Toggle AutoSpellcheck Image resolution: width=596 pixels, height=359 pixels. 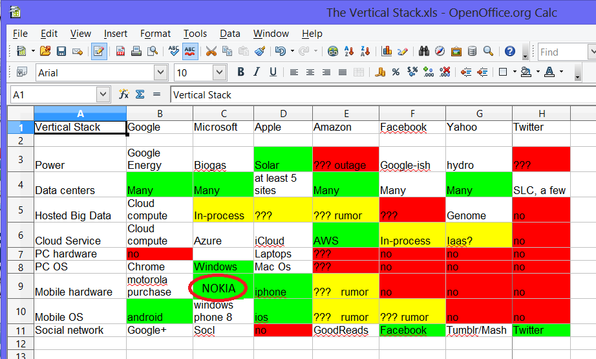[x=190, y=51]
